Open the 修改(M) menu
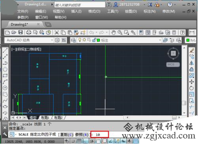 169,11
